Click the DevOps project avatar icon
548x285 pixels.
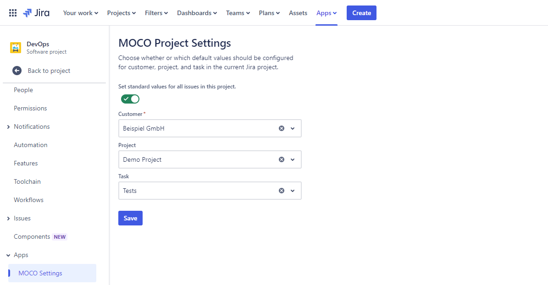[x=16, y=48]
